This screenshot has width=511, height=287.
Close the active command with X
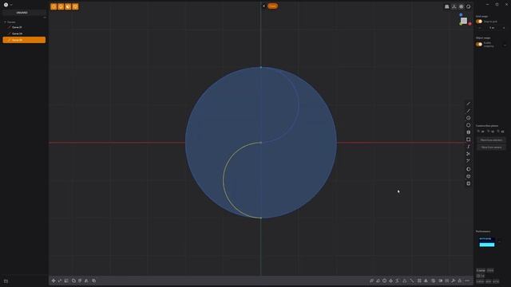tap(264, 6)
